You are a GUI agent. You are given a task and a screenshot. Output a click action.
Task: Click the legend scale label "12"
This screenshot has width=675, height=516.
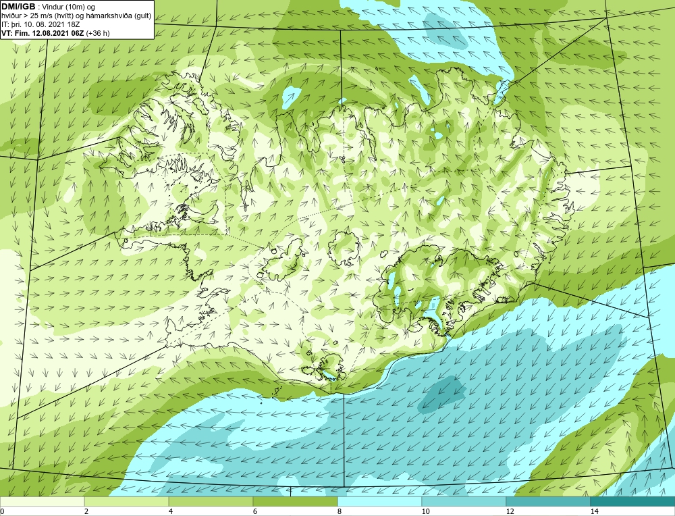point(510,511)
